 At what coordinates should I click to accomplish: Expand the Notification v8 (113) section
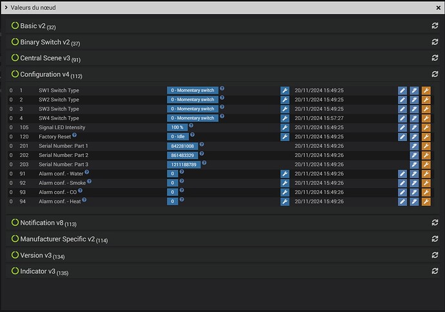tap(44, 223)
